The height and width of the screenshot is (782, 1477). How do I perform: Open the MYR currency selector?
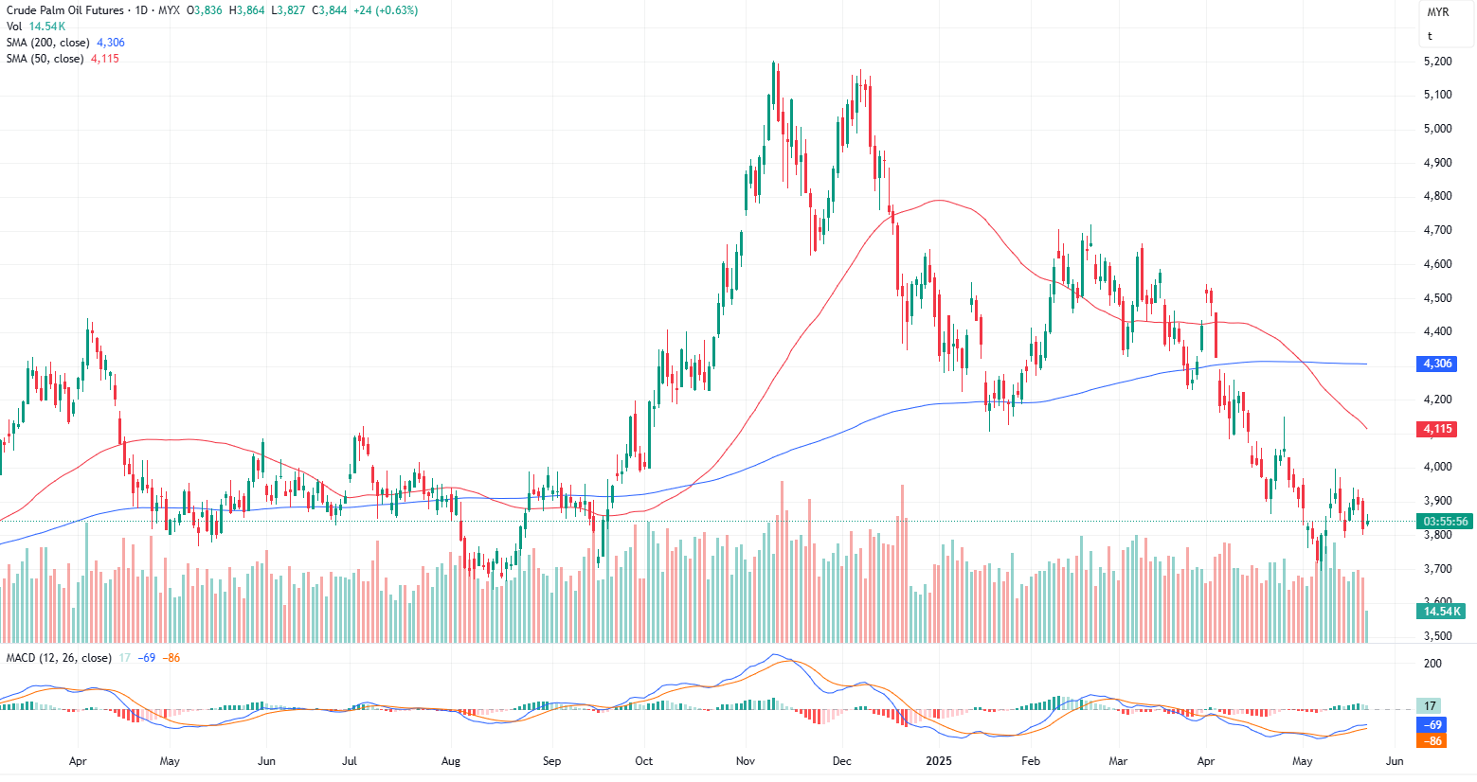pos(1437,12)
